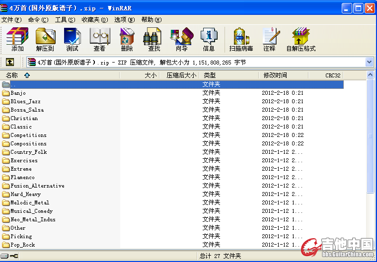Viewport: 377px width, 262px height.
Task: Select the Bossa_Salsa folder icon
Action: pos(6,110)
